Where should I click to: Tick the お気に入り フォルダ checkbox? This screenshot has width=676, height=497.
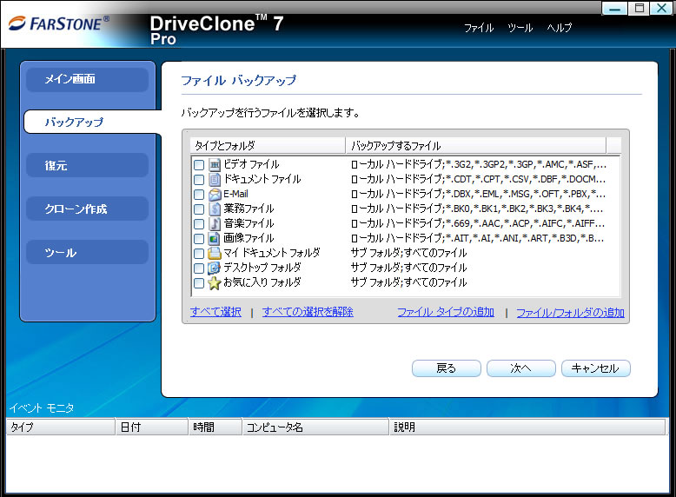coord(199,283)
